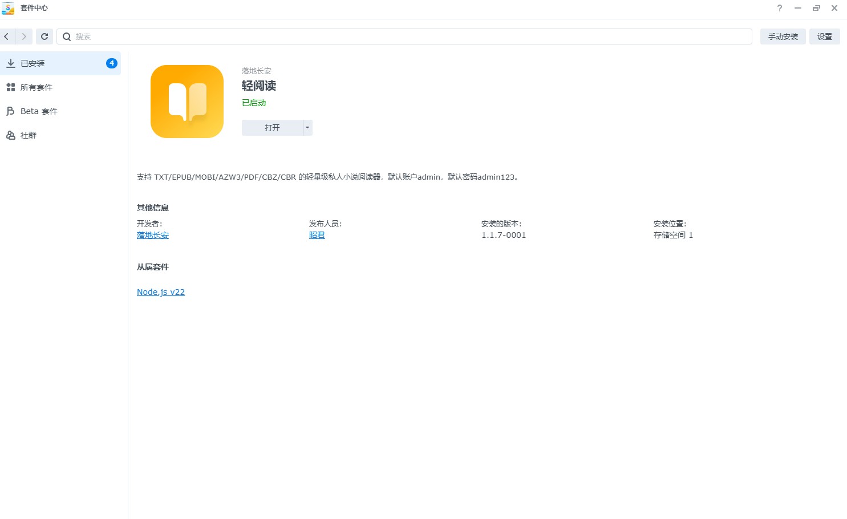Screen dimensions: 847x519
Task: Click the installed count badge
Action: click(x=112, y=63)
